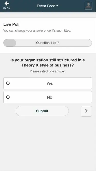Click the next question chevron arrow

coord(86,111)
